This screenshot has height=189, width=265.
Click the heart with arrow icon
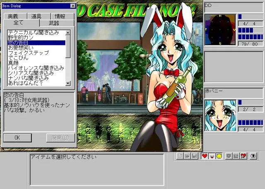(x=243, y=156)
